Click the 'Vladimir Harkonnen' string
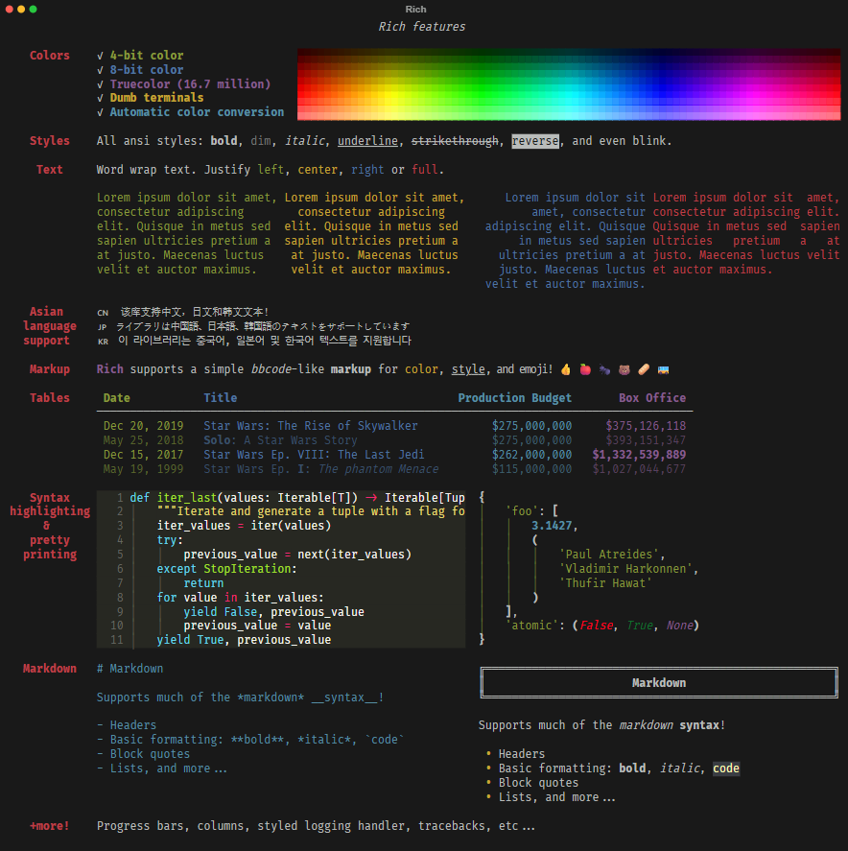Screen dimensions: 848x851 tap(625, 569)
